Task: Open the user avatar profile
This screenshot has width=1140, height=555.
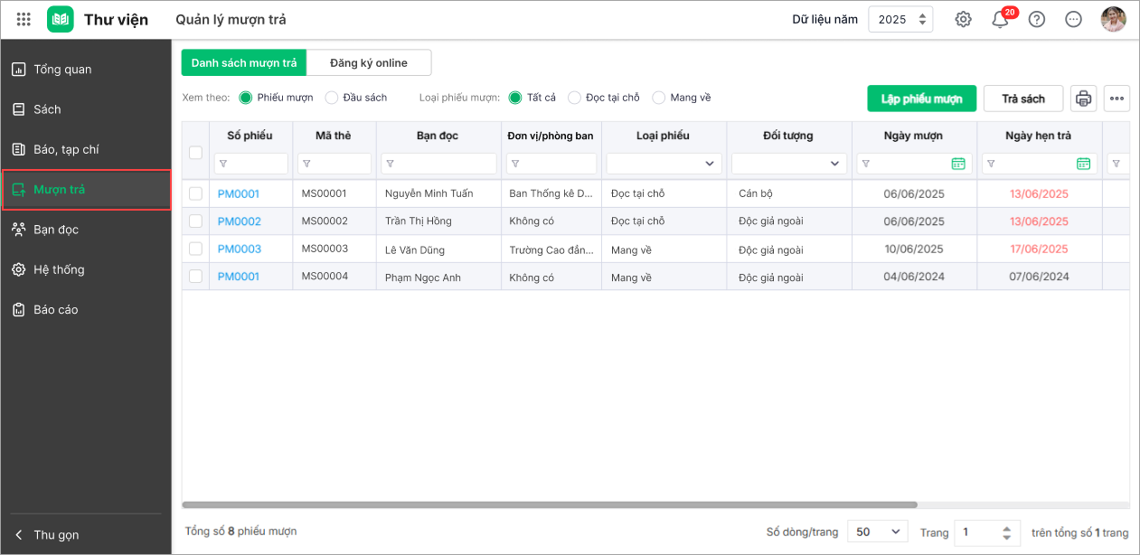Action: 1113,19
